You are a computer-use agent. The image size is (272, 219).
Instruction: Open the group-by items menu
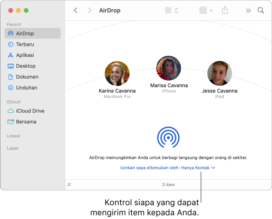[206, 11]
